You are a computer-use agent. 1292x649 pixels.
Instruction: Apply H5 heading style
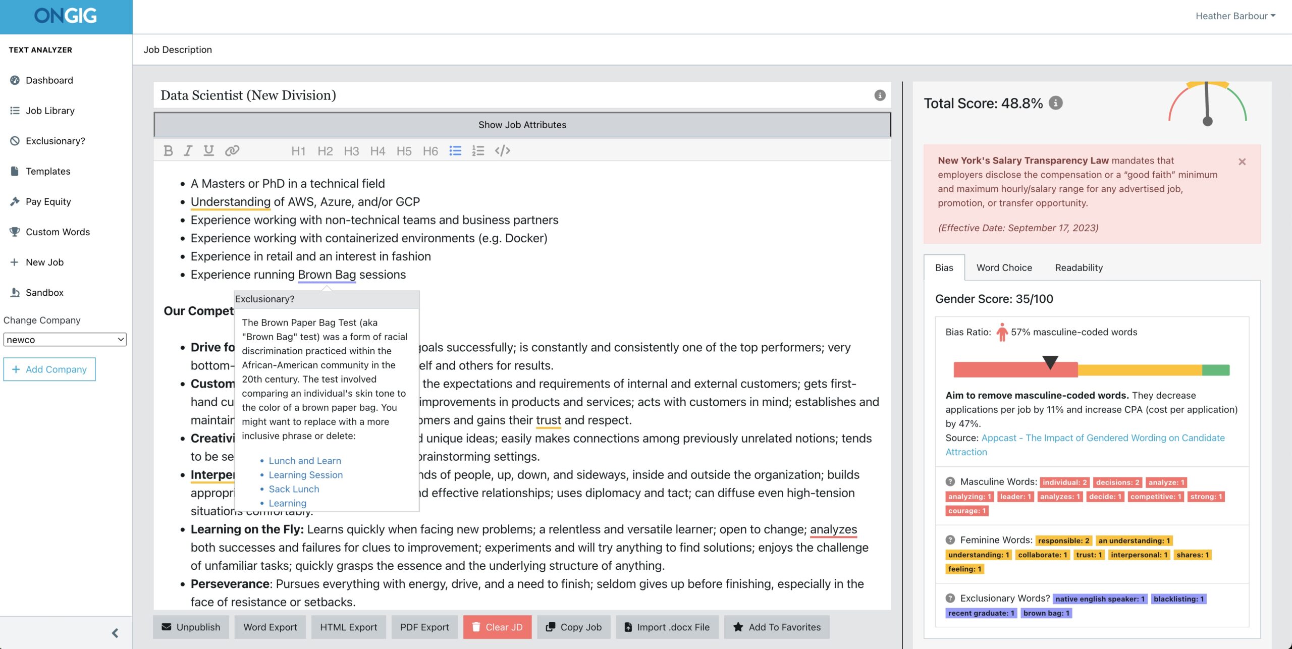(404, 151)
